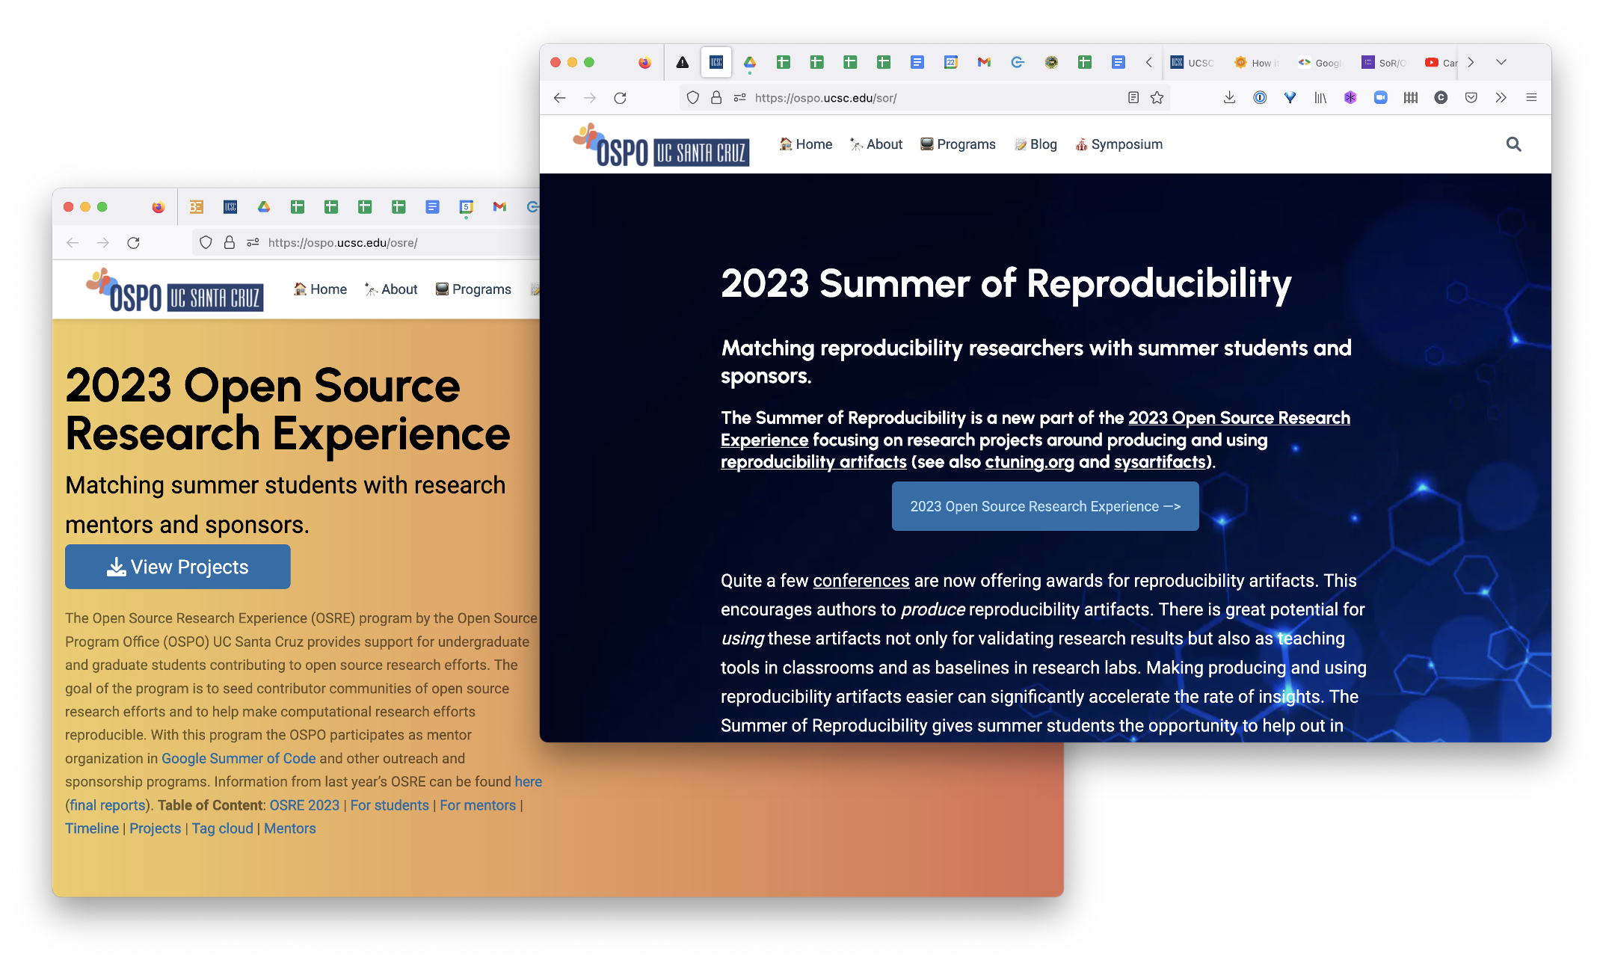
Task: Open the Programs menu in front window
Action: (x=958, y=144)
